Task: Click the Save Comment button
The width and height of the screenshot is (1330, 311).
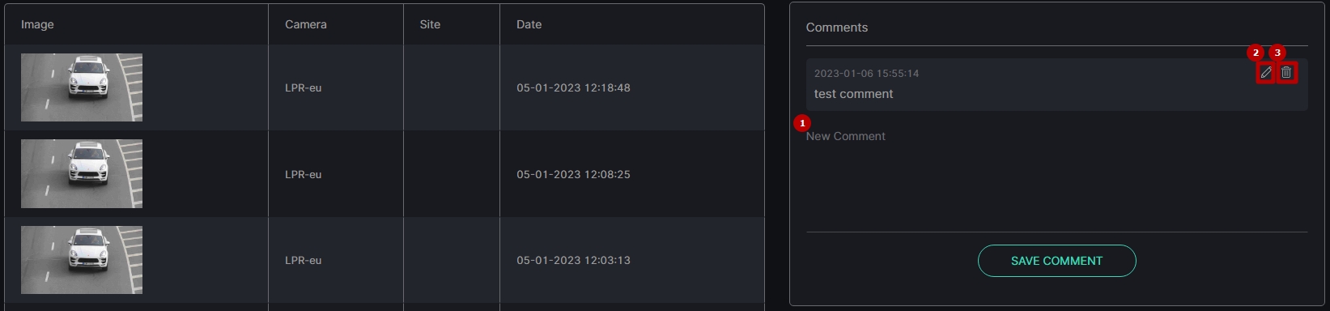Action: (1056, 261)
